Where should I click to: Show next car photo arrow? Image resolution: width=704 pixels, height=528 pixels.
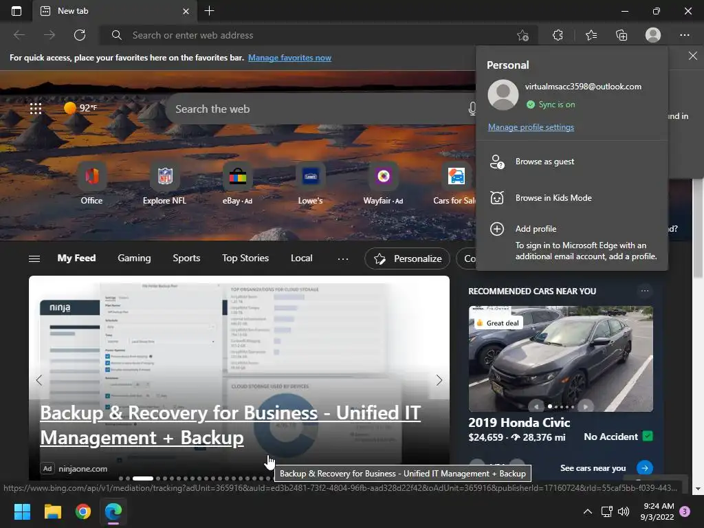(585, 406)
